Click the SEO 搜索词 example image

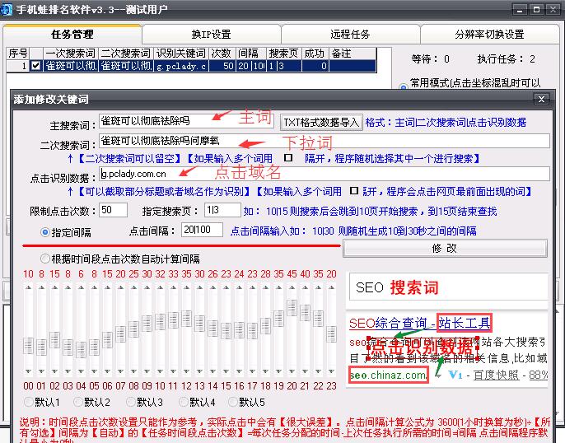pos(448,287)
